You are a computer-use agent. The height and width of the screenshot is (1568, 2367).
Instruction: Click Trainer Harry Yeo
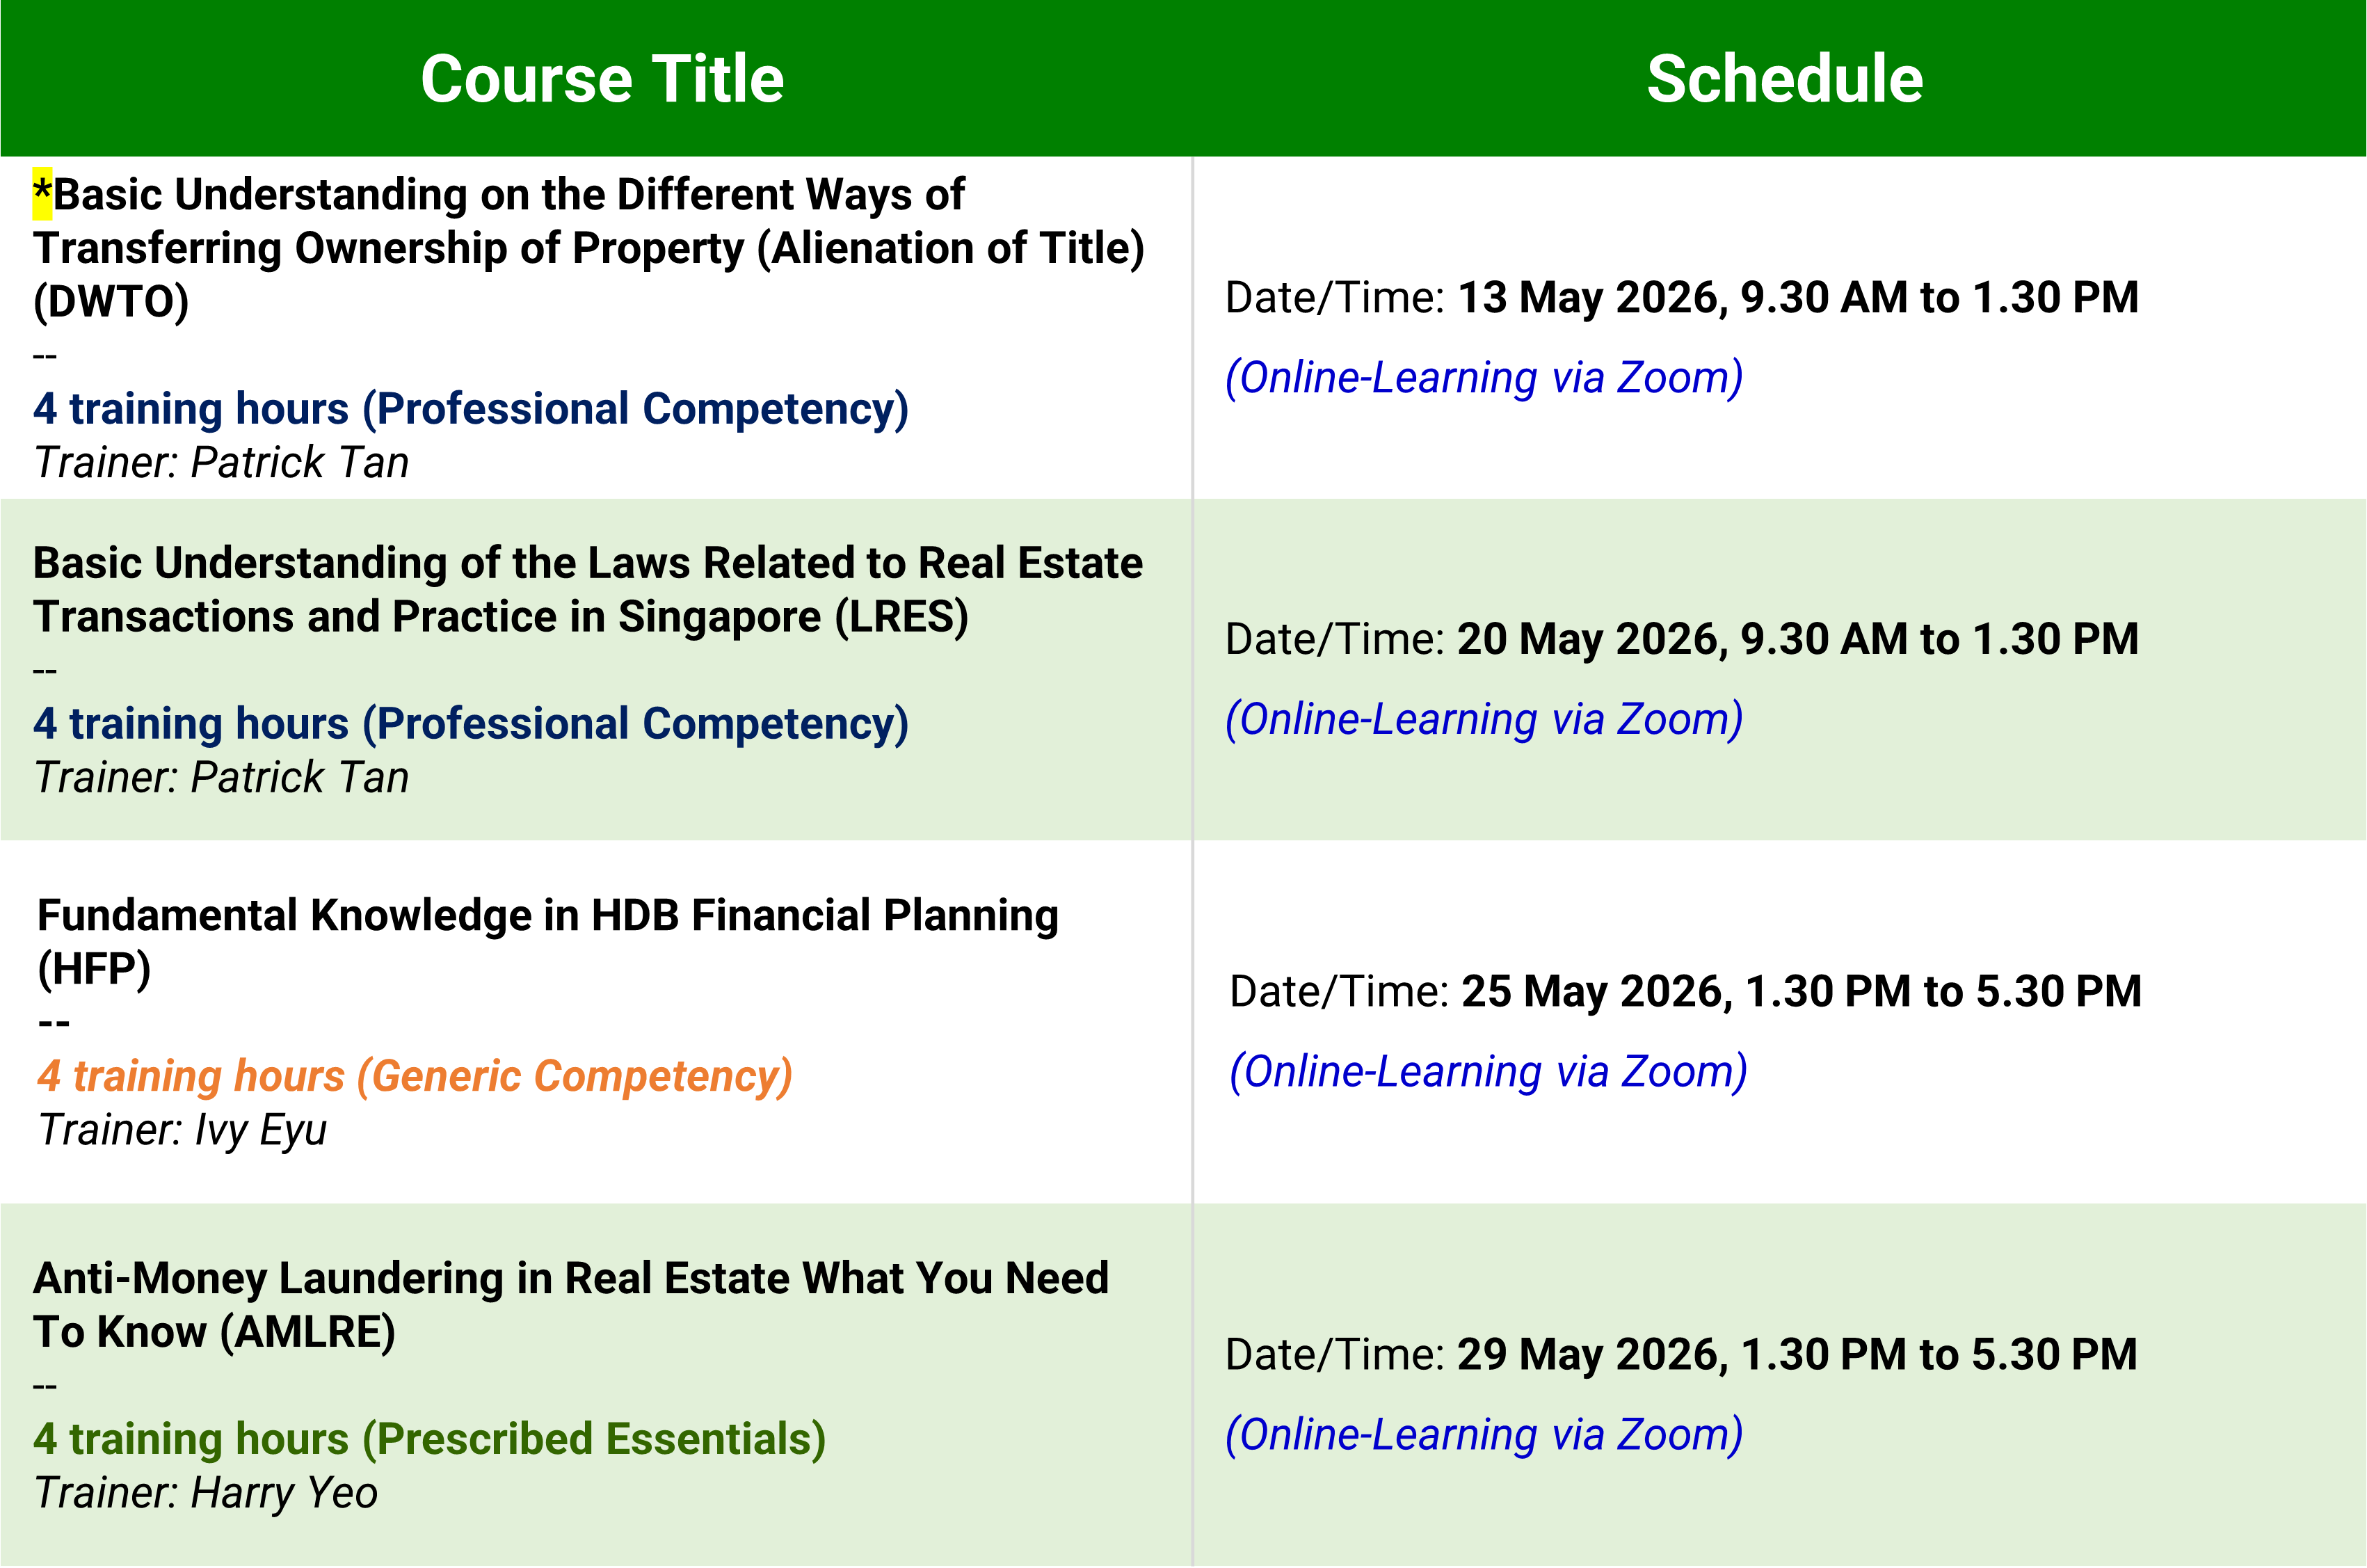coord(205,1494)
